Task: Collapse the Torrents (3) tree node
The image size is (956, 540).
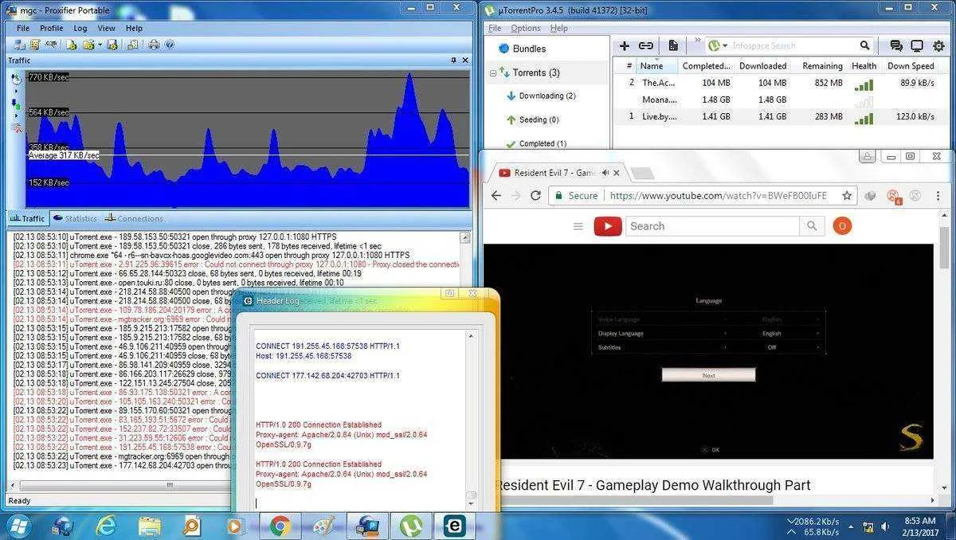Action: click(493, 72)
